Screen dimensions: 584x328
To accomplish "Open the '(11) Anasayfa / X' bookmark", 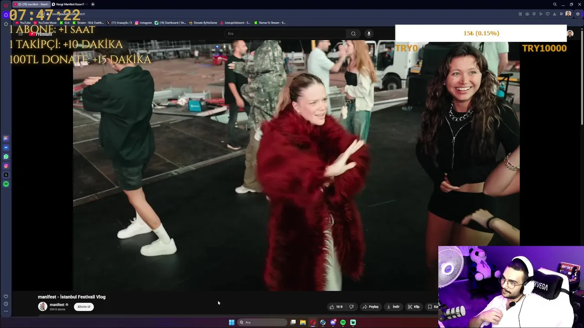I will pos(120,23).
